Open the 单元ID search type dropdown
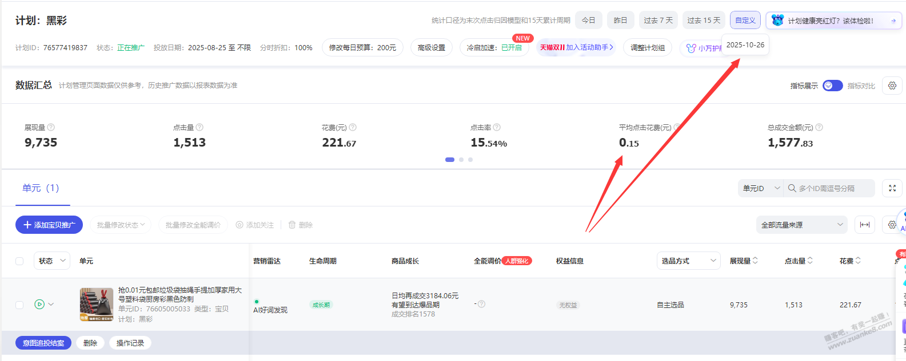Image resolution: width=906 pixels, height=361 pixels. pyautogui.click(x=761, y=188)
